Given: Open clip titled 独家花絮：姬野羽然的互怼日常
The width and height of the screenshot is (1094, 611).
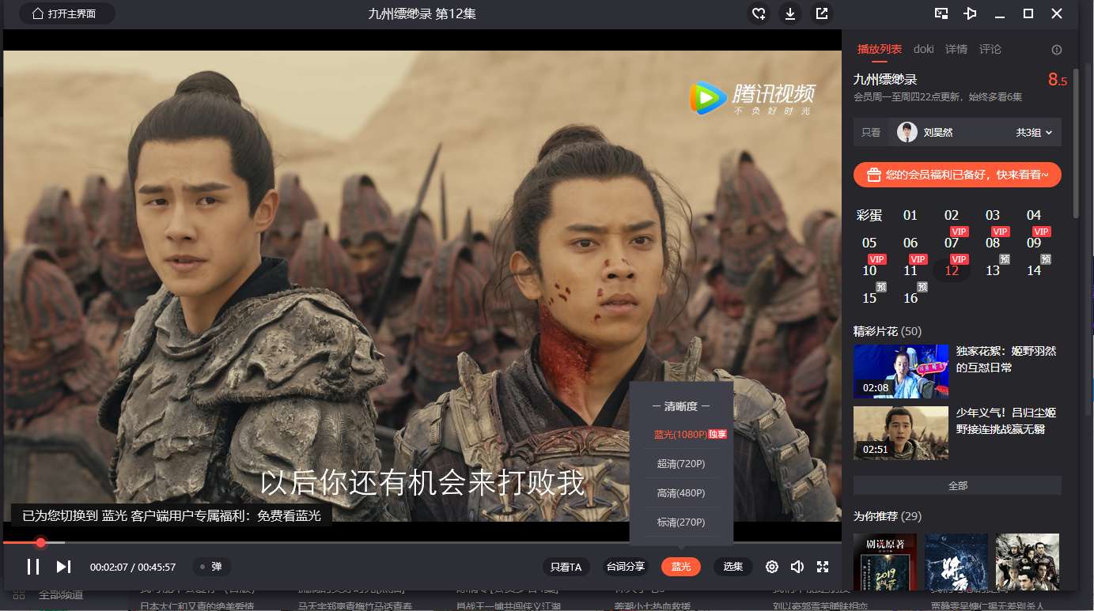Looking at the screenshot, I should coord(1006,359).
